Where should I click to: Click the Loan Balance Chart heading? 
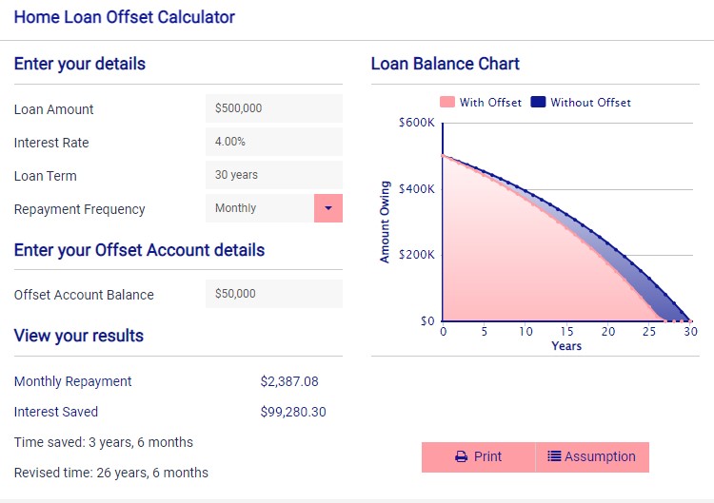coord(445,65)
